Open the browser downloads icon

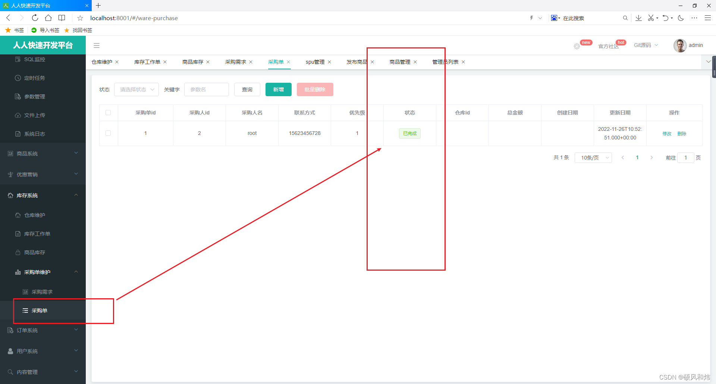click(638, 18)
